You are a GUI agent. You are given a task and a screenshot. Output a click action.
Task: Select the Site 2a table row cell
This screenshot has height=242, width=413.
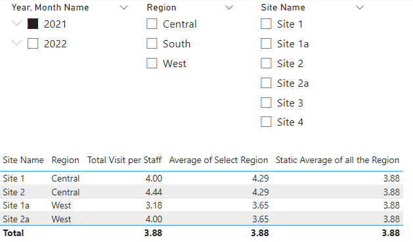click(x=16, y=219)
